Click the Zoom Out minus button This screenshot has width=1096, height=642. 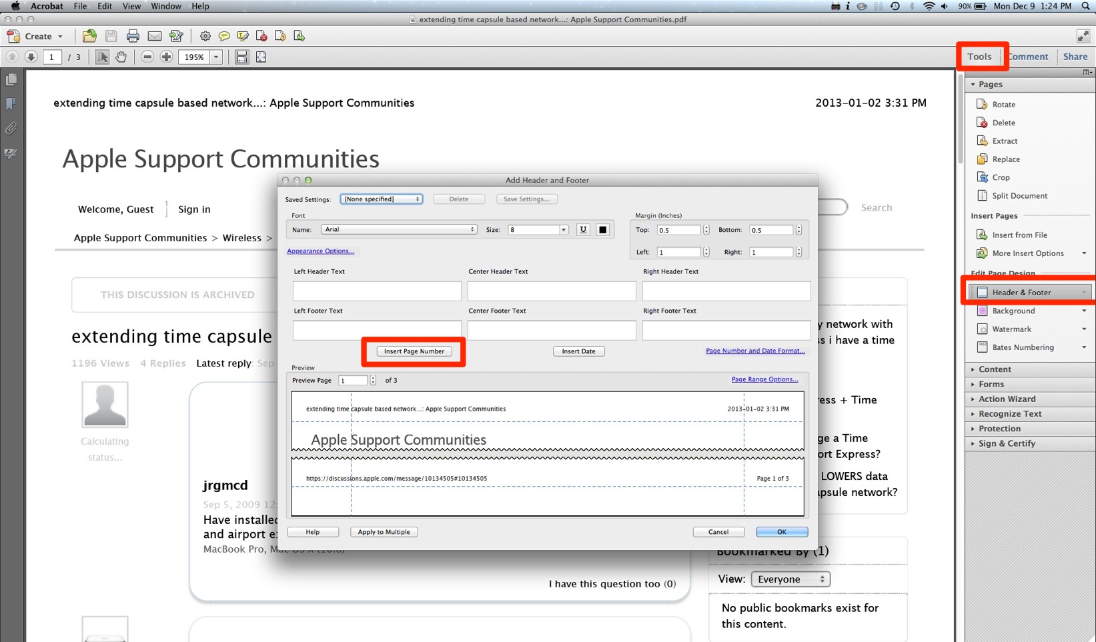(x=147, y=57)
